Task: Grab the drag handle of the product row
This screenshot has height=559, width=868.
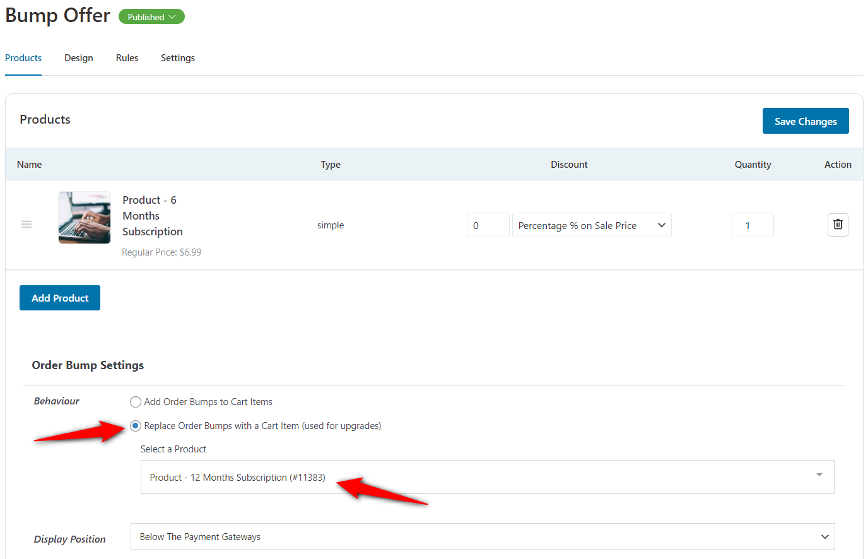Action: (x=26, y=225)
